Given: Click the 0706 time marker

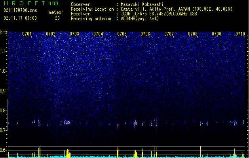Looking at the screenshot, I should 145,34.
